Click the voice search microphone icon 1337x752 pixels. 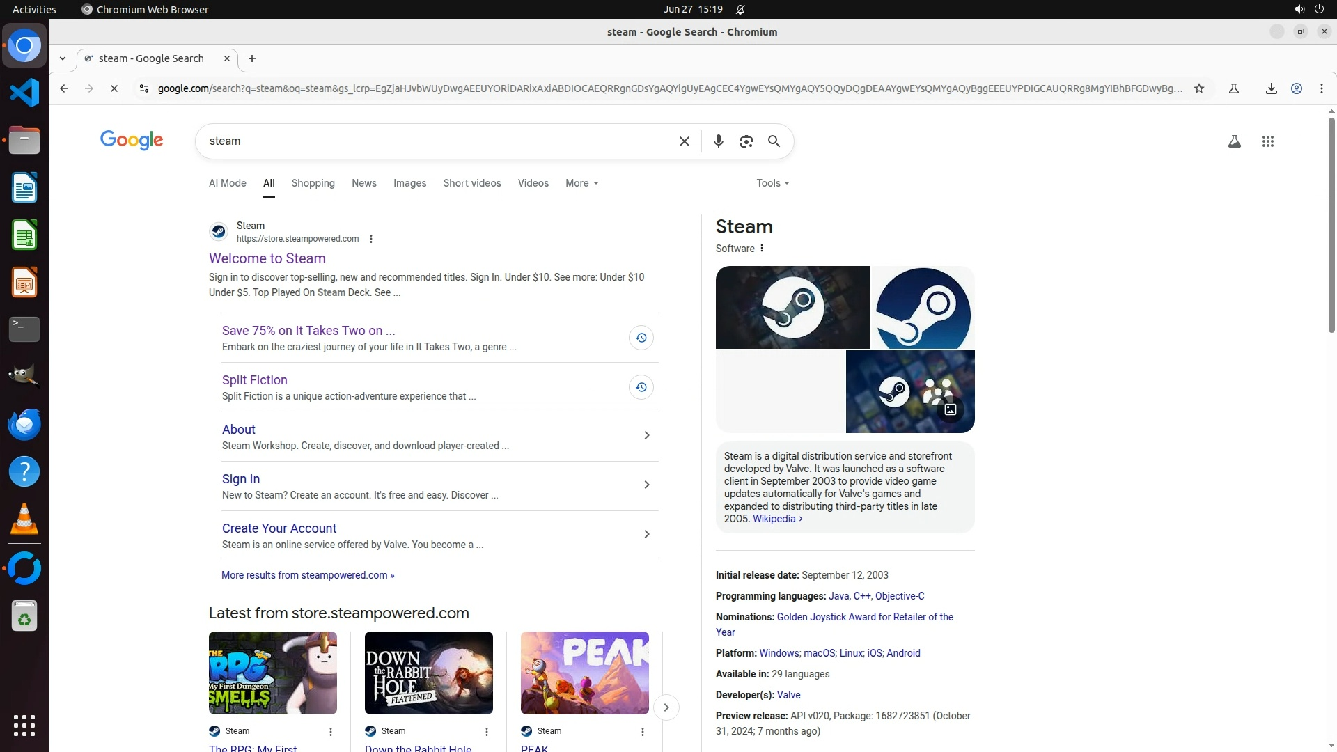tap(718, 141)
